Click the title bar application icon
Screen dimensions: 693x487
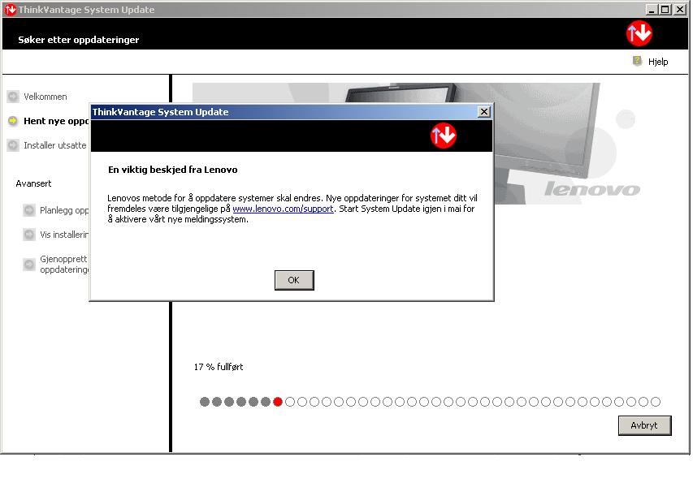click(x=10, y=9)
